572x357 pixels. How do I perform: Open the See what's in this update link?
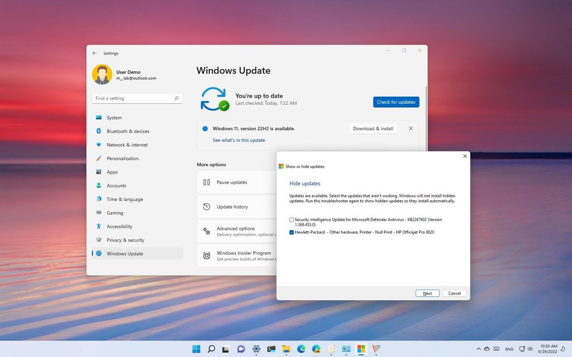(x=239, y=140)
